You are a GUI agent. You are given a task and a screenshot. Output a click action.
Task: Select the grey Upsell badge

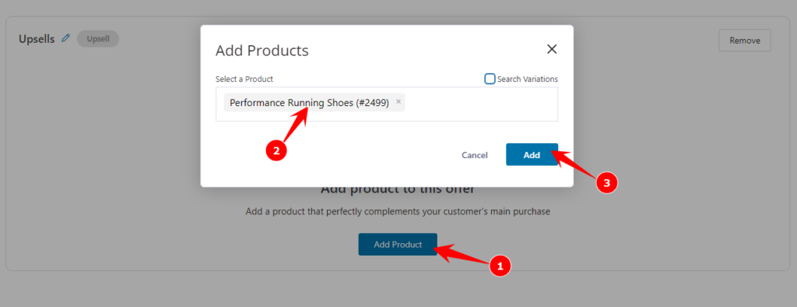click(97, 39)
